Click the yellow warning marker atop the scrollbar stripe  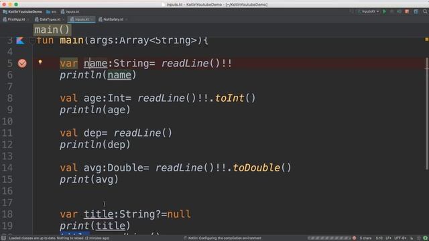426,39
